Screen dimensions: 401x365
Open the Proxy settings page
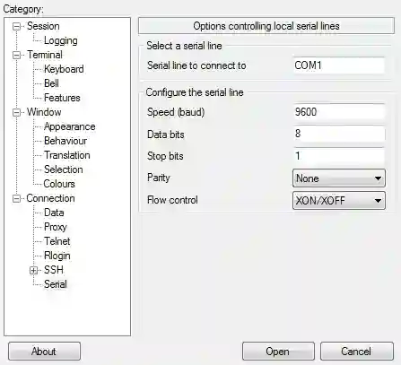[56, 227]
